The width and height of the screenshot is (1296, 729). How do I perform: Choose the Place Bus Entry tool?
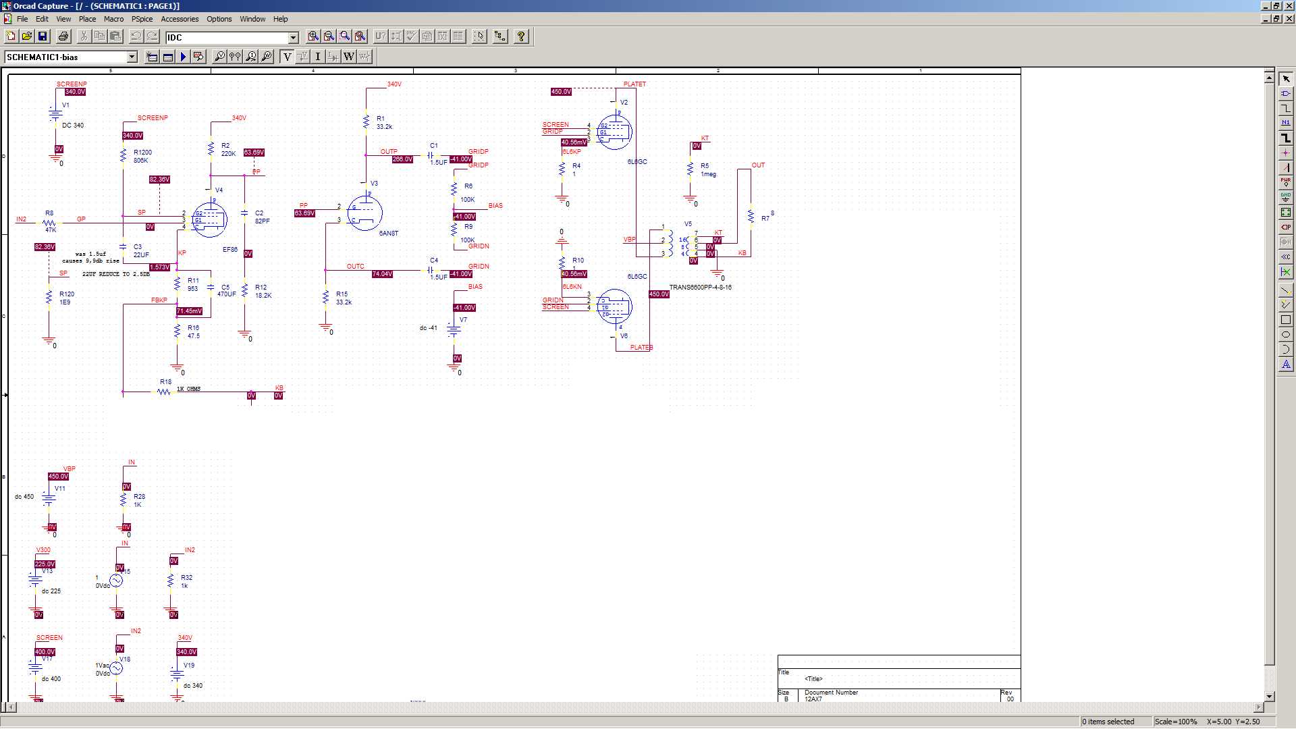coord(1285,167)
